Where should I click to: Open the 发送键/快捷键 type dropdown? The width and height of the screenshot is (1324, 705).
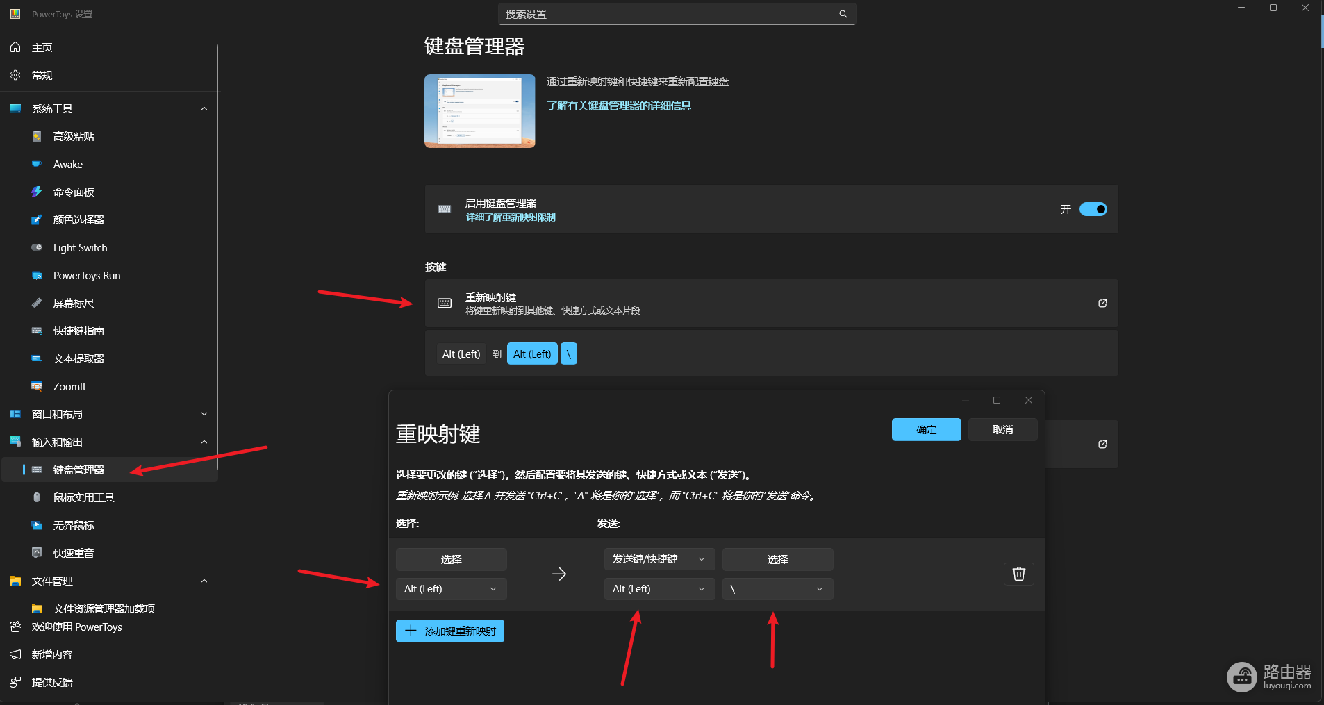[660, 559]
